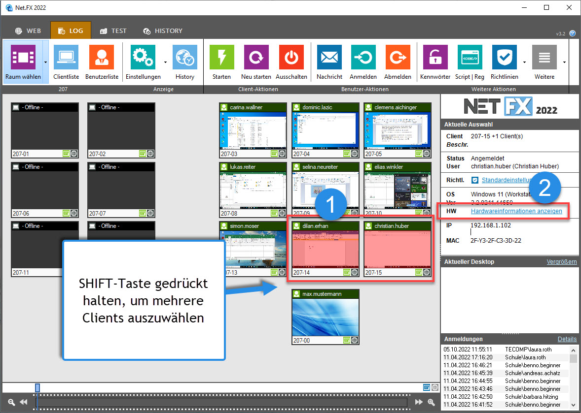Click Neu starten to reboot clients
This screenshot has height=413, width=581.
(256, 62)
